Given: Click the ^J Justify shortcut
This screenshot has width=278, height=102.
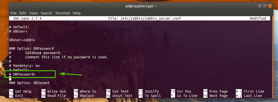Looking at the screenshot, I should tap(148, 91).
